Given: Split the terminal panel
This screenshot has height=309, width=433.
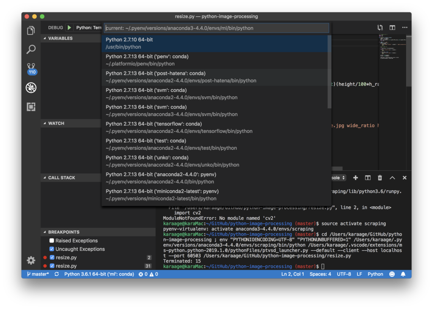Looking at the screenshot, I should pyautogui.click(x=367, y=178).
